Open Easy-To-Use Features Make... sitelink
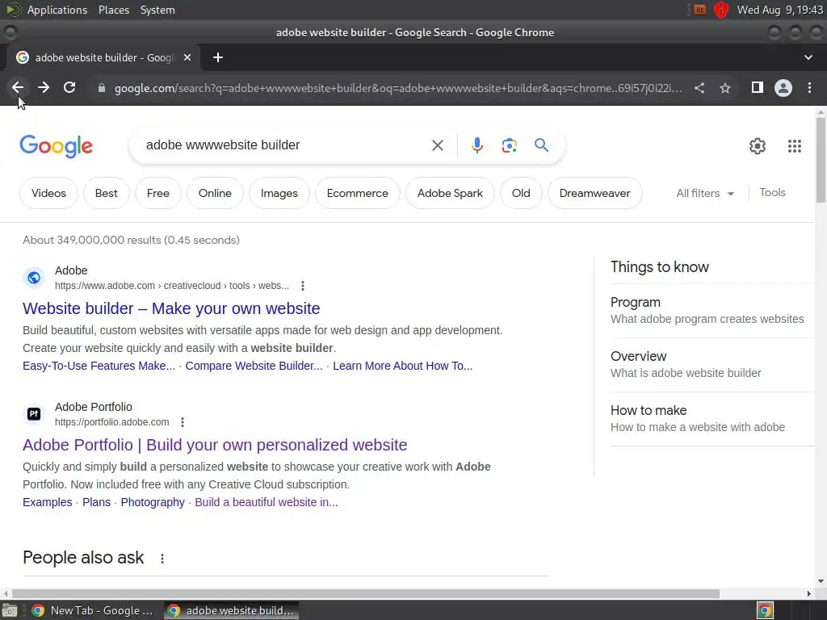 [x=99, y=366]
